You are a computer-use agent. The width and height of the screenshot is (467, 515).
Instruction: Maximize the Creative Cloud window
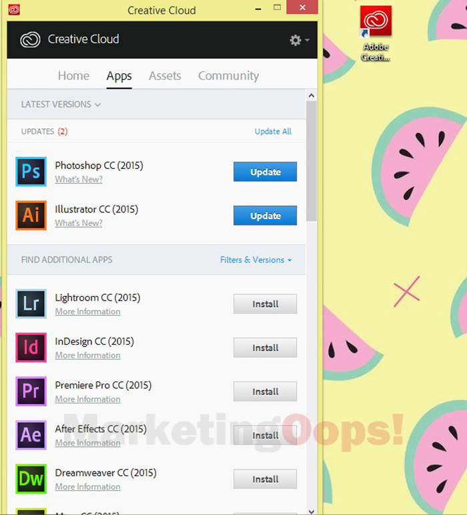pos(277,7)
